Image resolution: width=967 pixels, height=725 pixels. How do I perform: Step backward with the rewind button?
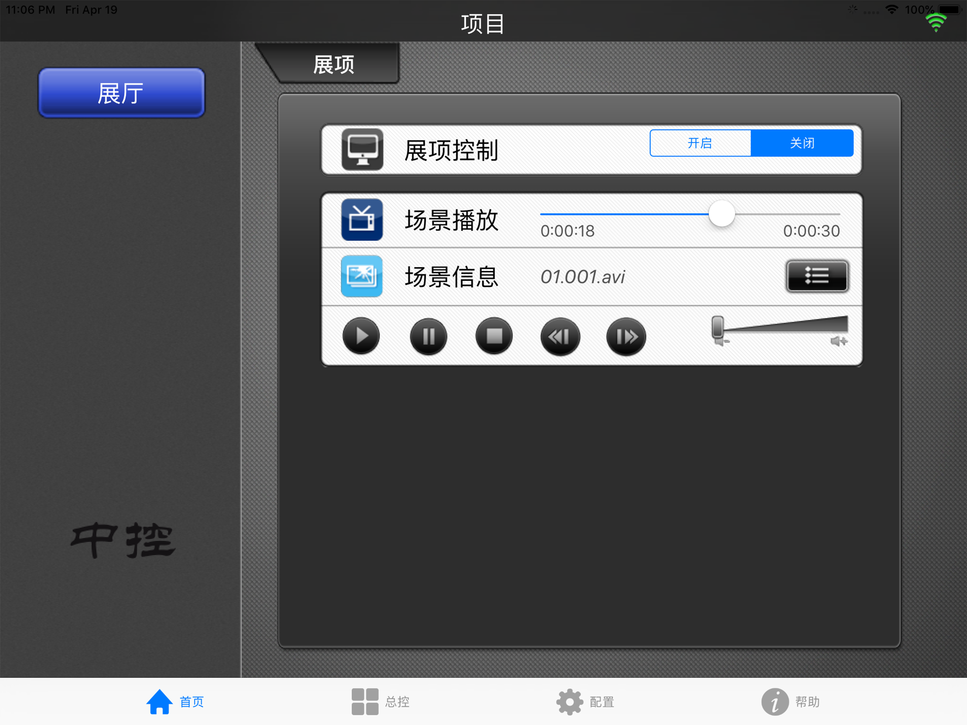tap(560, 336)
